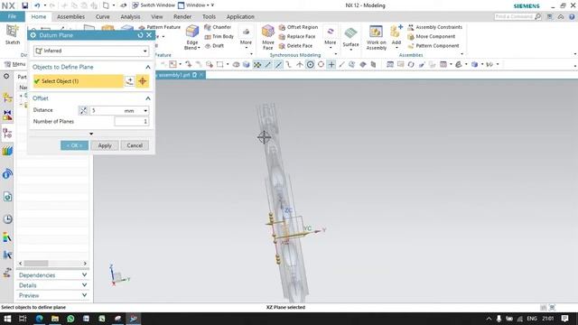The image size is (578, 325).
Task: Open the Window dropdown menu
Action: pyautogui.click(x=196, y=5)
